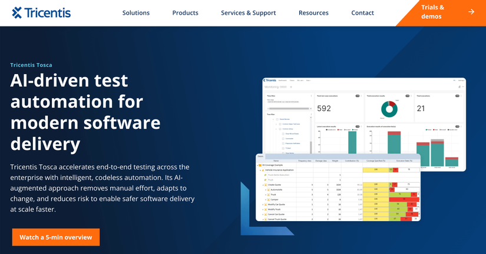This screenshot has width=486, height=254.
Task: Click the Tricentis Tosca label
Action: [x=31, y=65]
